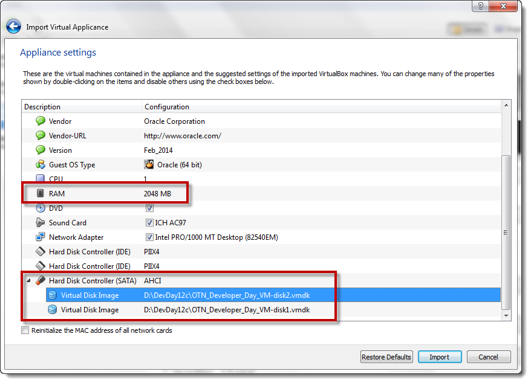Click the Vendor speech bubble icon
531x383 pixels.
coord(41,121)
